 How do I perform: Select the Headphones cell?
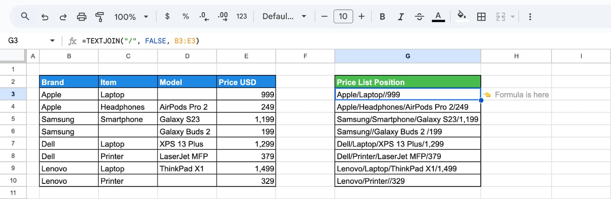pos(128,107)
